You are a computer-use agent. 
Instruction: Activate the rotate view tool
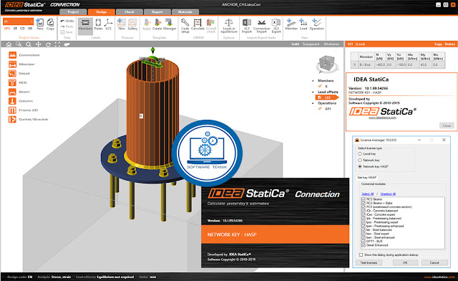(48, 44)
